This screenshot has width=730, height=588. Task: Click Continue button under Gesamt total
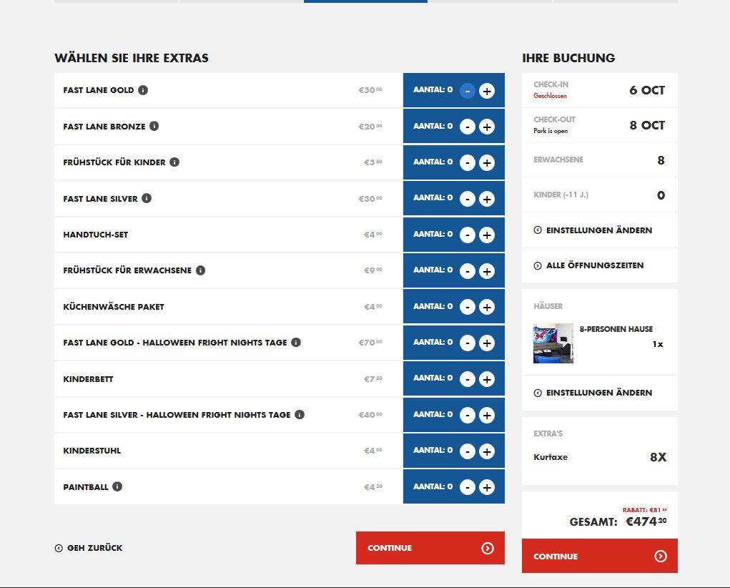point(600,556)
